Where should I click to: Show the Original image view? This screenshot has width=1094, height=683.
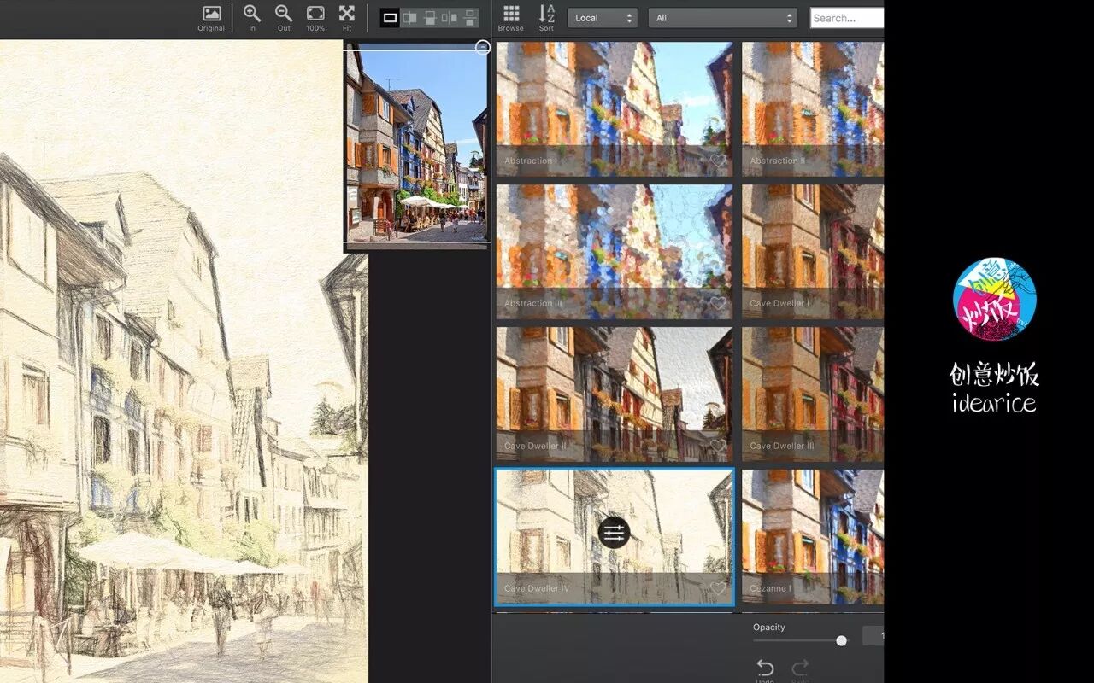(211, 18)
